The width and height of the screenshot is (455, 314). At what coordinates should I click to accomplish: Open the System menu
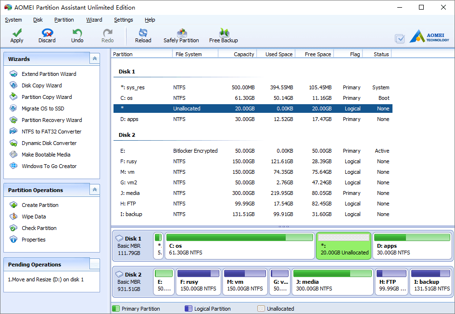point(13,20)
